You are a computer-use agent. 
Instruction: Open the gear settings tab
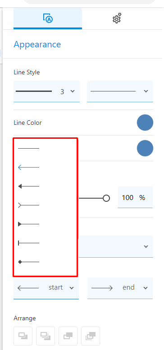point(117,18)
